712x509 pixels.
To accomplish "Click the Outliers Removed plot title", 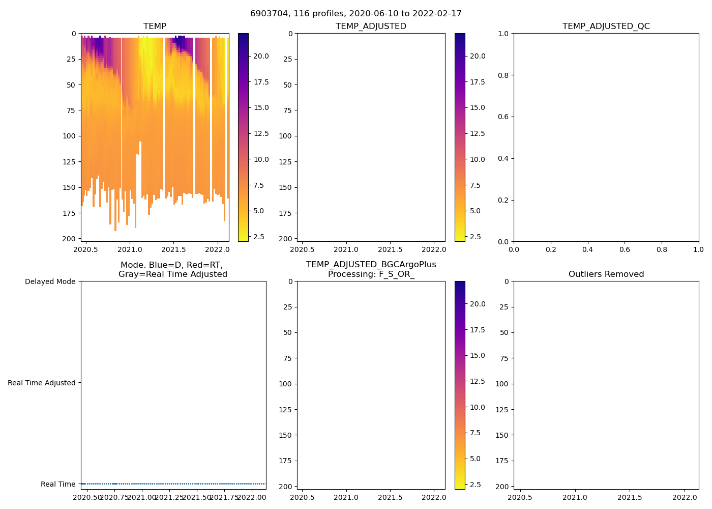I will 606,274.
